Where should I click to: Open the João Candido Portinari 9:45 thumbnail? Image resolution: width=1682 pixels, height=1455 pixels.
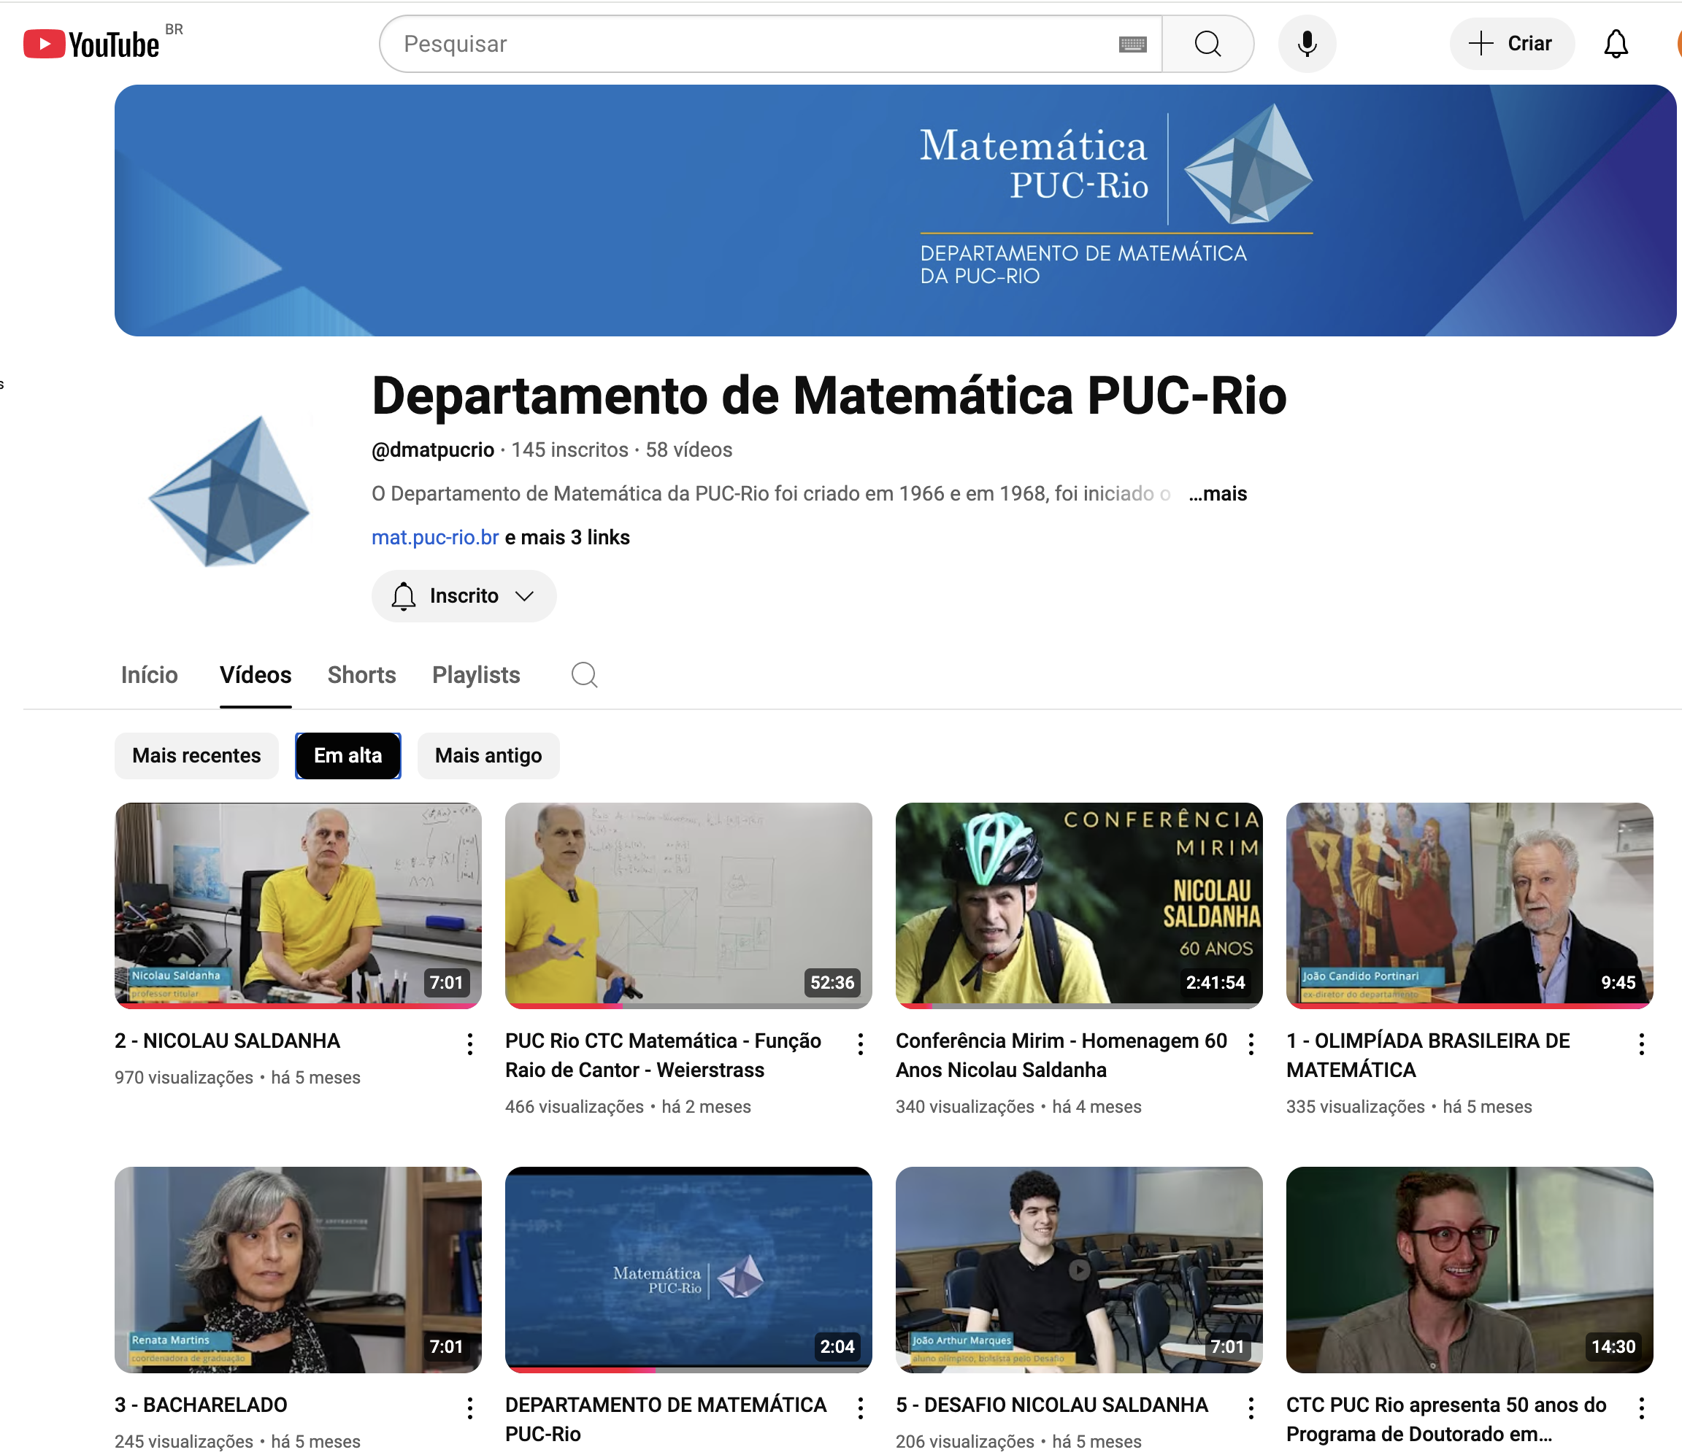pos(1470,906)
